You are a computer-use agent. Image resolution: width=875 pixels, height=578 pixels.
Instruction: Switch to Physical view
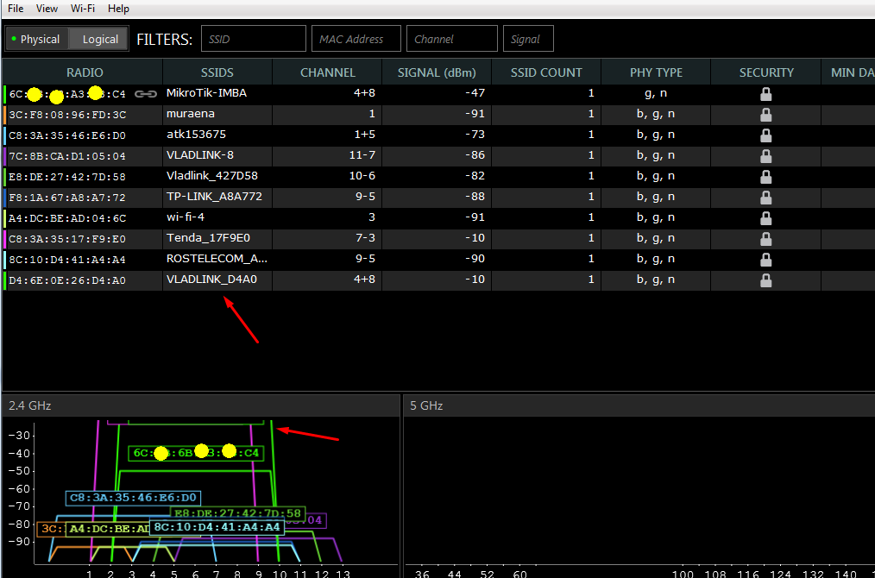tap(37, 39)
